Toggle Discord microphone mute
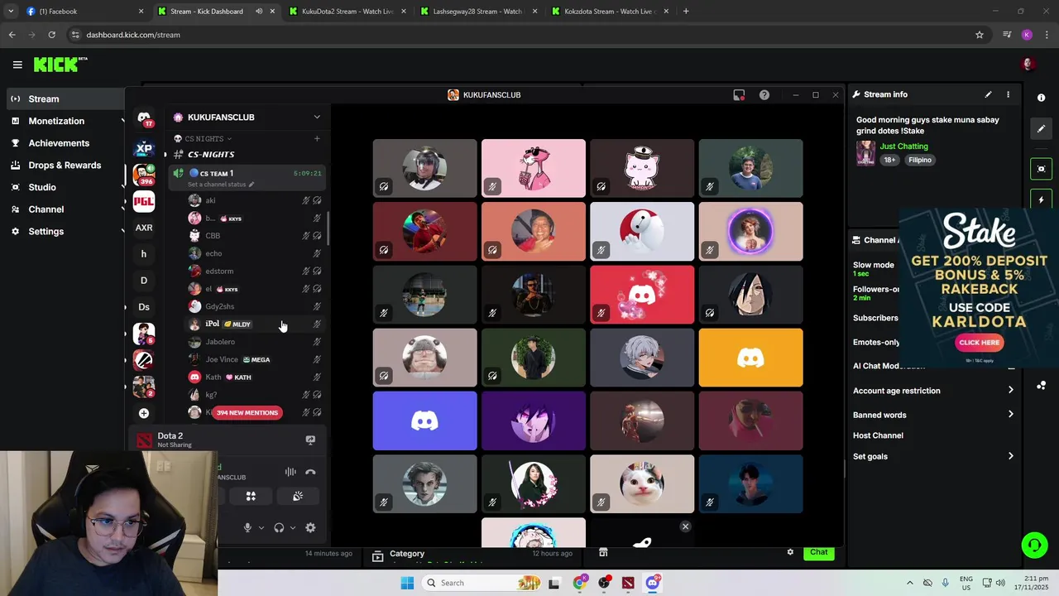The height and width of the screenshot is (596, 1059). (x=247, y=527)
